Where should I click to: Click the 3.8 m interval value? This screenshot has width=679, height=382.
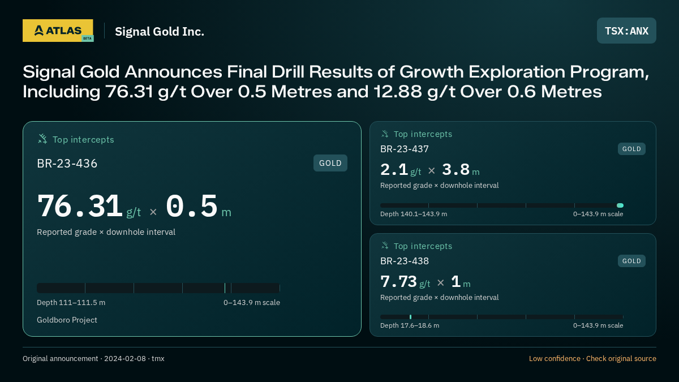(461, 170)
